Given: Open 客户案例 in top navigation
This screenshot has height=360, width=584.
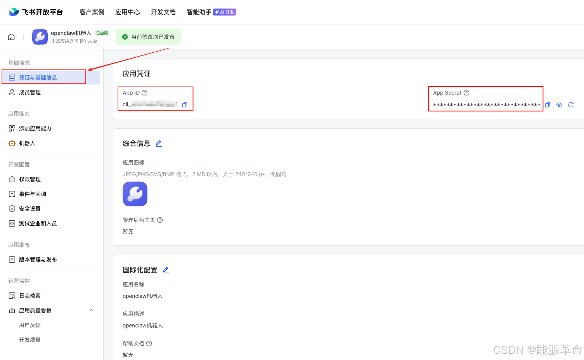Looking at the screenshot, I should [x=92, y=12].
